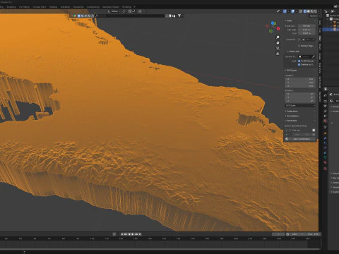Click the zoom magnifier viewport icon
Screen dimensions: 339x254
[278, 37]
